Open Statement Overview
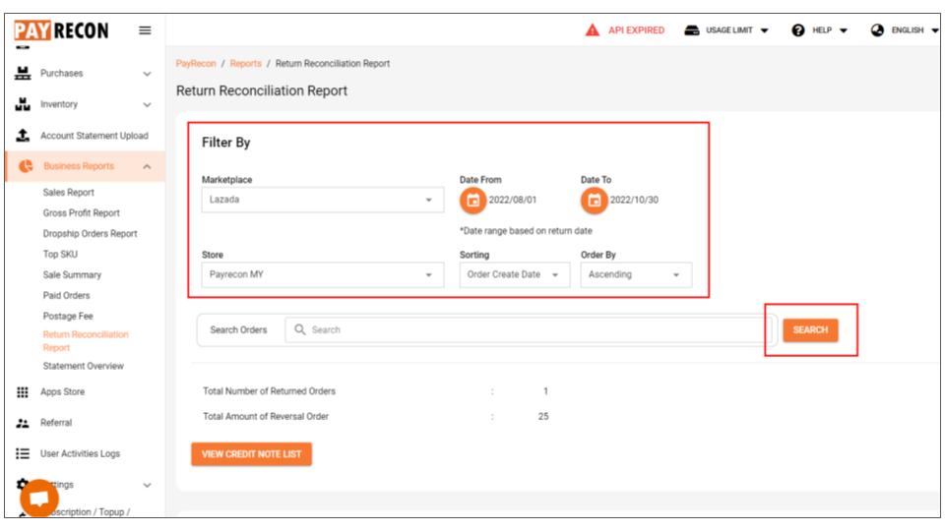 [x=83, y=366]
